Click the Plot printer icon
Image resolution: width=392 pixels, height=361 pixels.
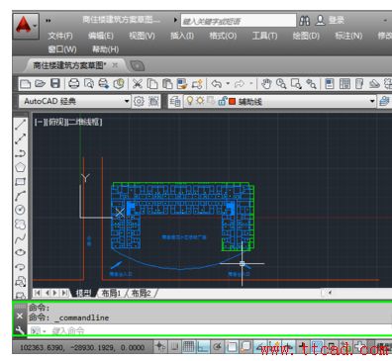click(73, 84)
